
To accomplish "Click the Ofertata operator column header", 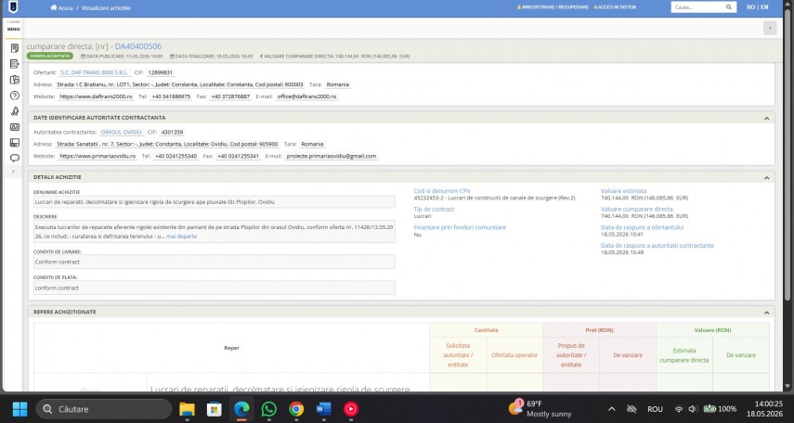I will pyautogui.click(x=514, y=355).
